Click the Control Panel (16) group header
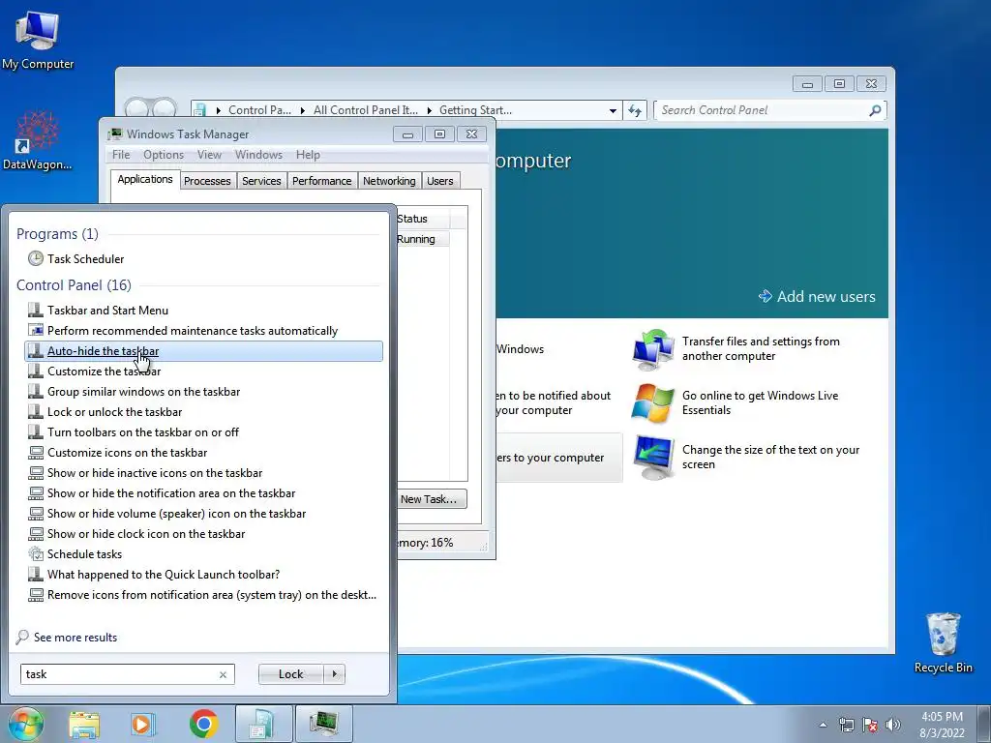The image size is (991, 743). 74,285
